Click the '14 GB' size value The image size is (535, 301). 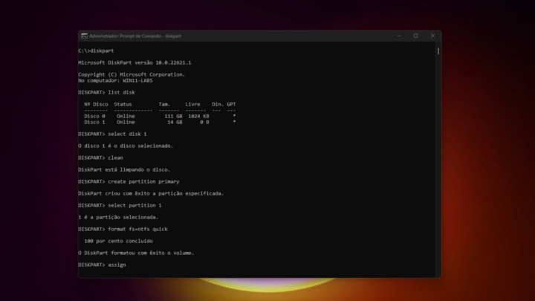pyautogui.click(x=175, y=122)
